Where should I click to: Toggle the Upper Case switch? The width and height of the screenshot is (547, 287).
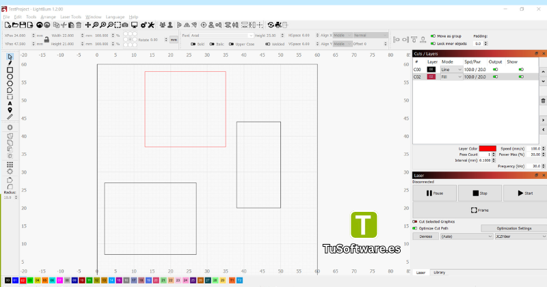click(231, 44)
